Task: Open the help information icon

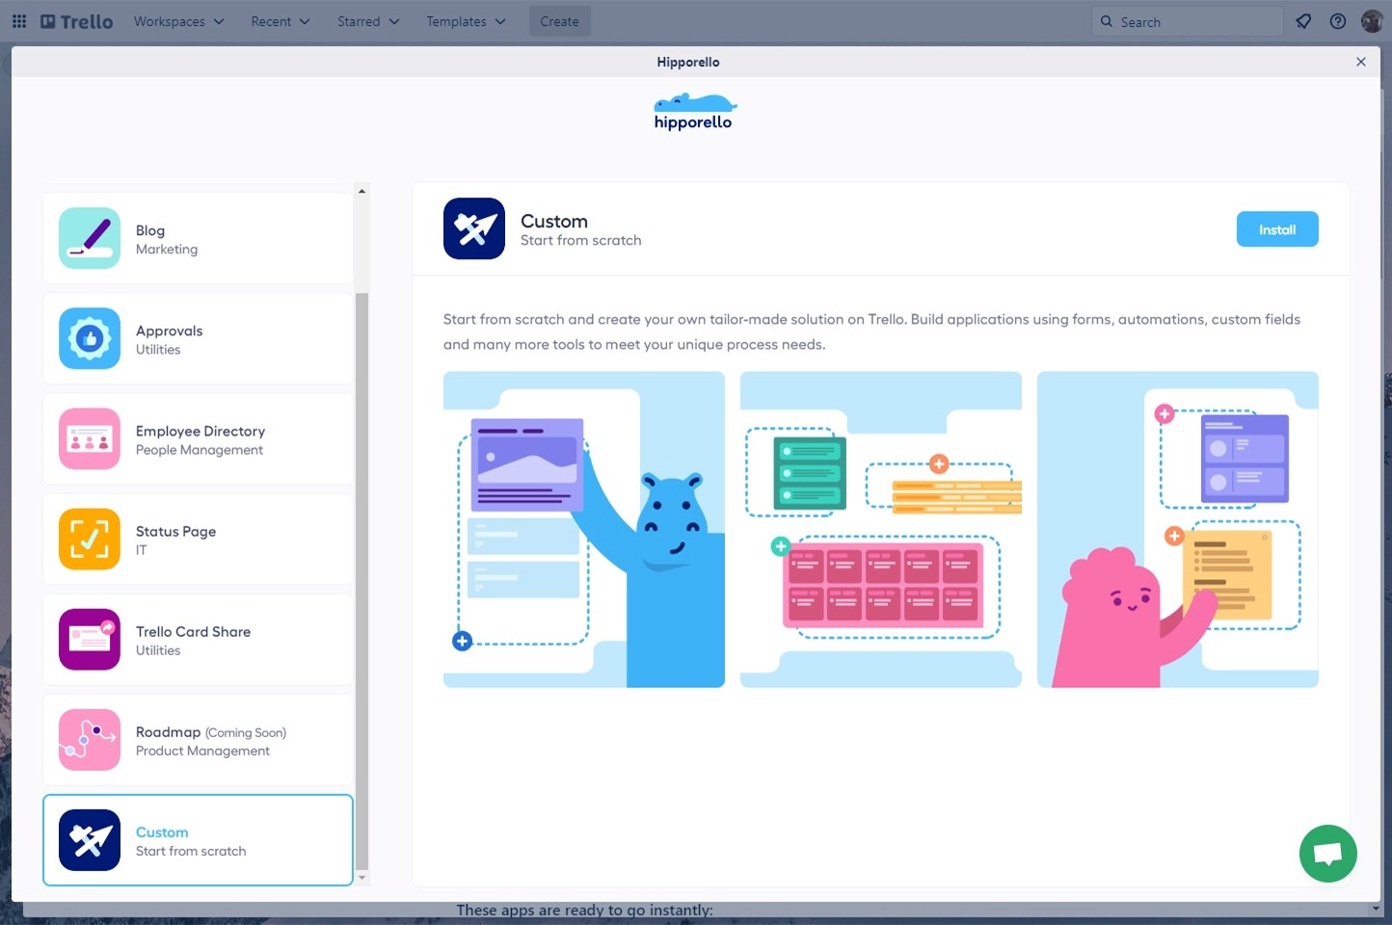Action: 1338,21
